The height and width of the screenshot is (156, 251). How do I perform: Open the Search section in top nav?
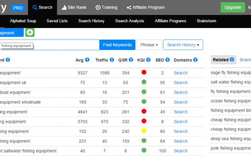click(43, 7)
